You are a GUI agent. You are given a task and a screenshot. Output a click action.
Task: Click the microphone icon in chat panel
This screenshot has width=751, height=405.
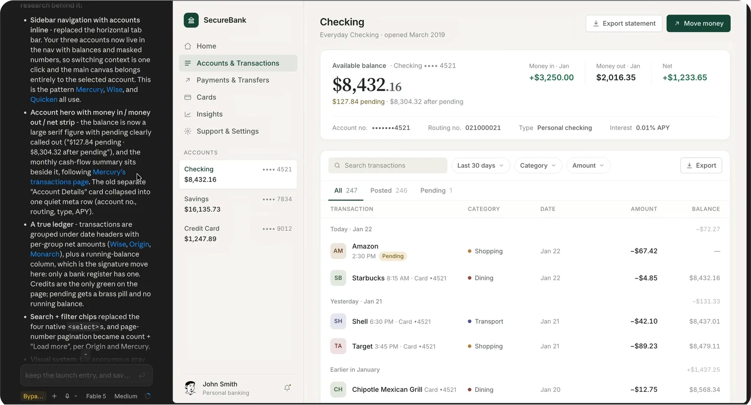67,396
